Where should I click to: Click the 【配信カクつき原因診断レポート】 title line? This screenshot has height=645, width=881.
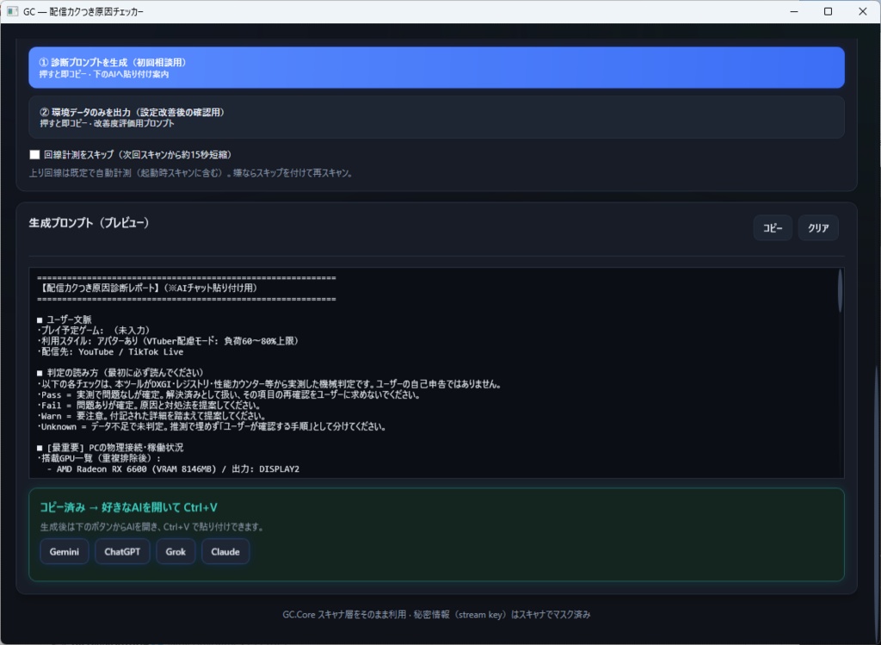(x=147, y=288)
